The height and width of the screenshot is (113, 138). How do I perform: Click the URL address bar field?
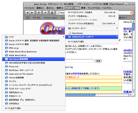[61, 13]
